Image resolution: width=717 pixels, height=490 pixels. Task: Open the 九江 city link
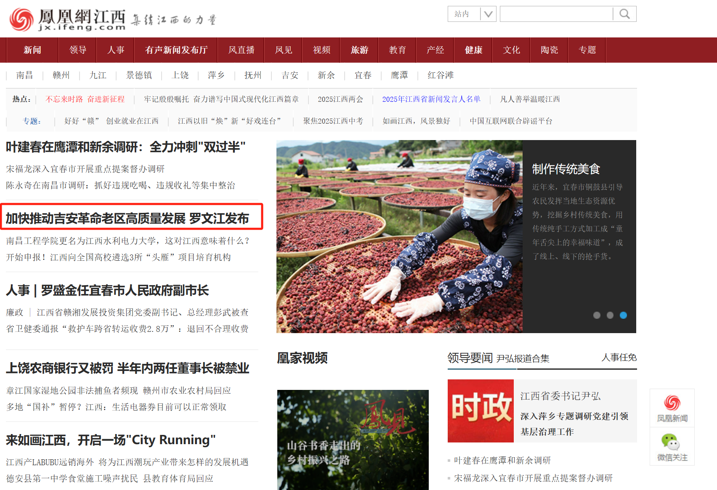pos(98,75)
